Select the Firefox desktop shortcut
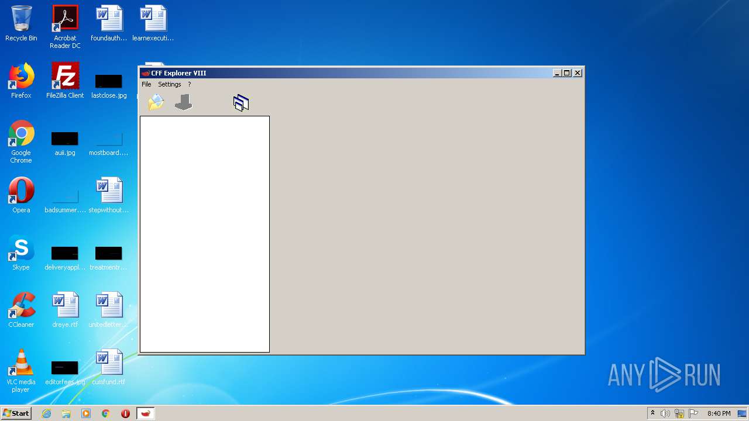This screenshot has width=749, height=421. pyautogui.click(x=21, y=81)
